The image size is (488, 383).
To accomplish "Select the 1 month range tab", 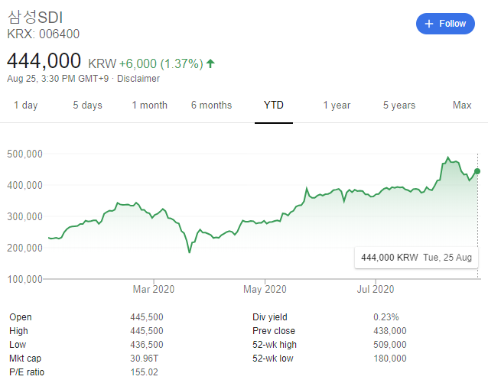I will coord(150,105).
